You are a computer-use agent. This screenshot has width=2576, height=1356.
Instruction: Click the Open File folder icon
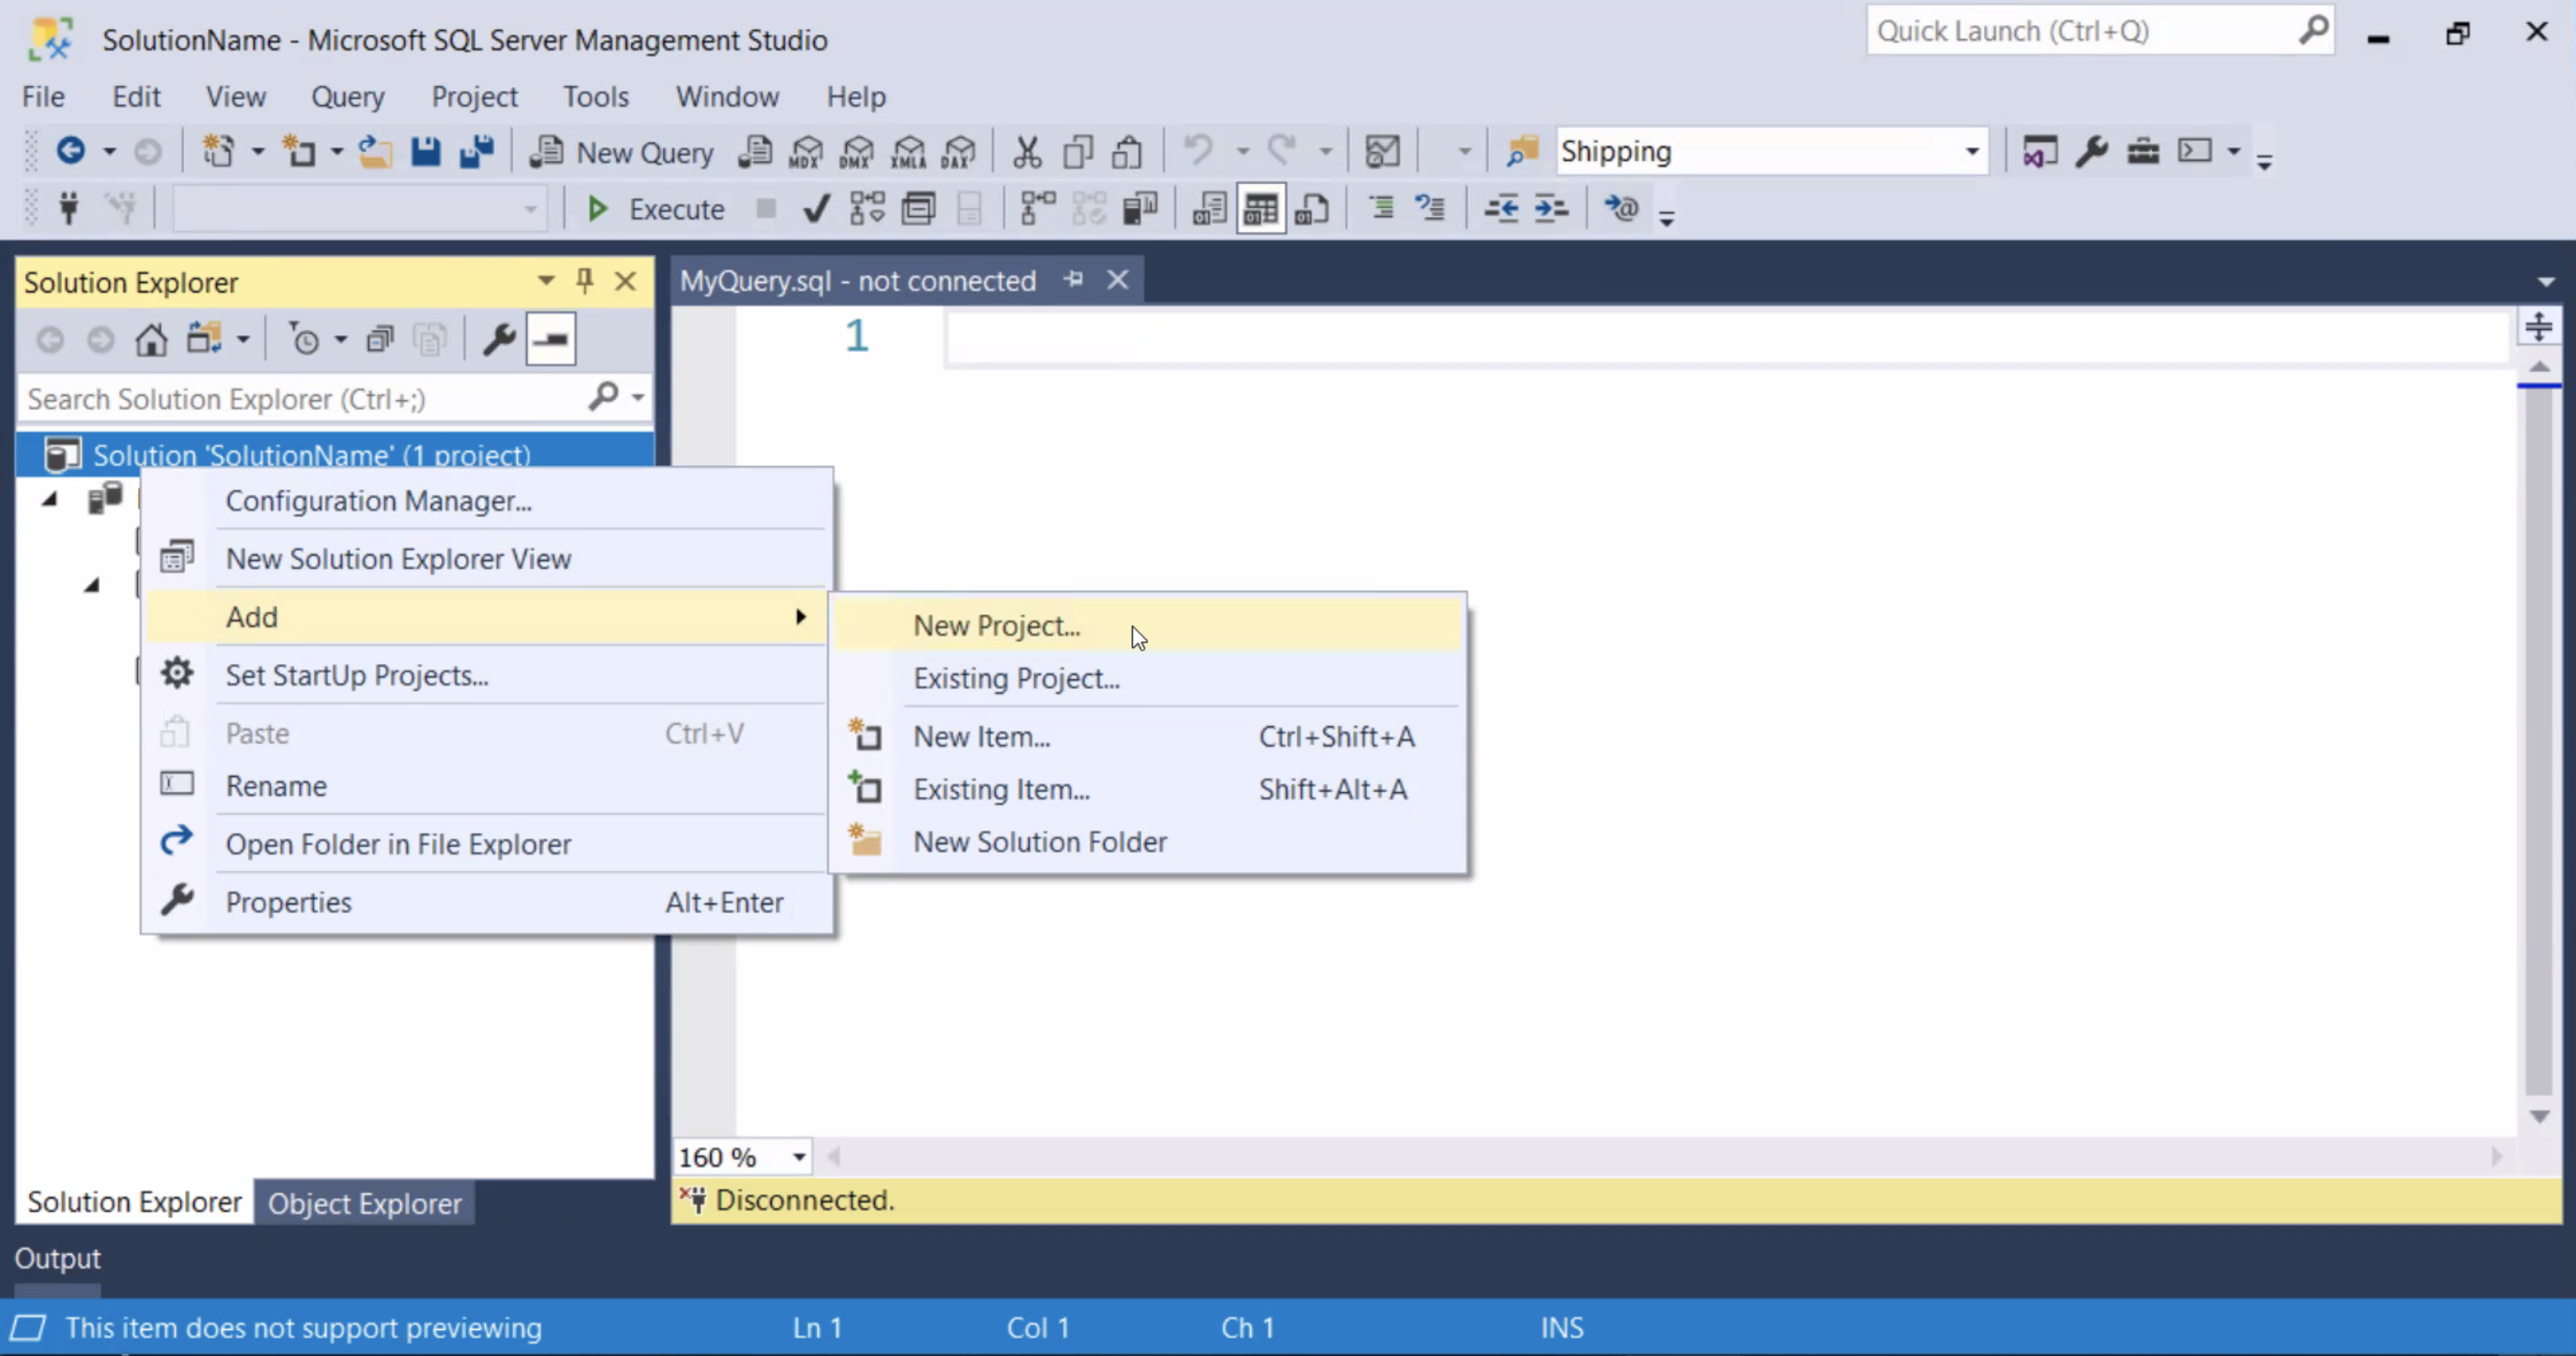375,151
